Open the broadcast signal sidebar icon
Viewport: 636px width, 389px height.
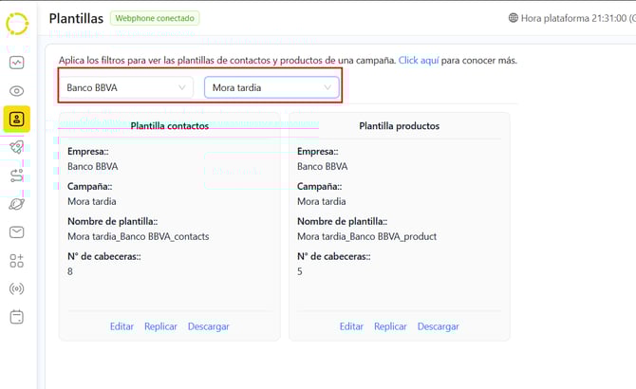(17, 289)
